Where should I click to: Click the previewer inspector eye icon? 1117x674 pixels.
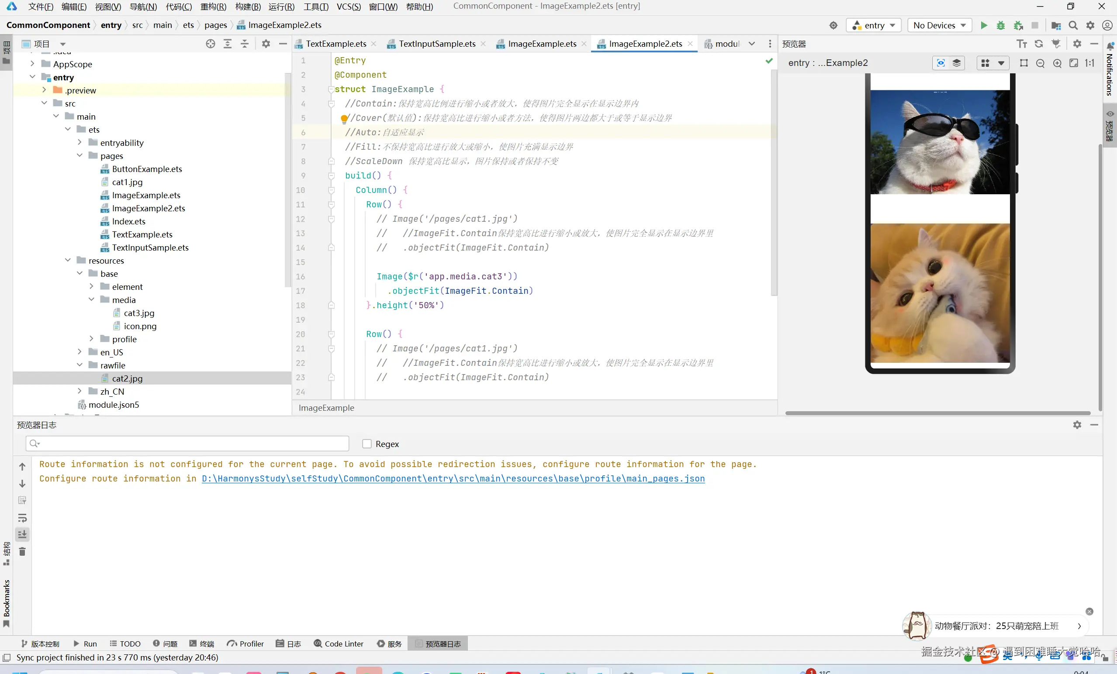pyautogui.click(x=941, y=63)
